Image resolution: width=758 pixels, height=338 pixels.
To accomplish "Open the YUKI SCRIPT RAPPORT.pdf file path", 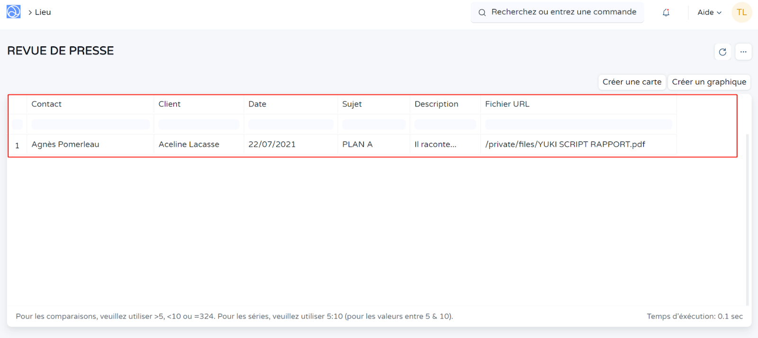I will tap(565, 144).
